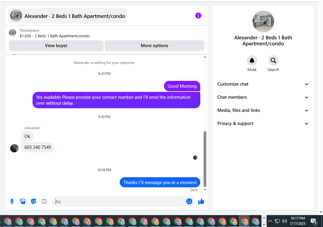Expand Customize chat section
The image size is (323, 227).
click(263, 84)
